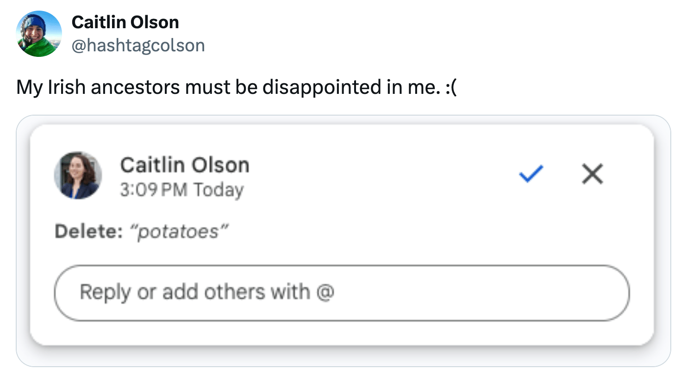Image resolution: width=687 pixels, height=381 pixels.
Task: Open the tweet author's round profile picture
Action: (39, 34)
